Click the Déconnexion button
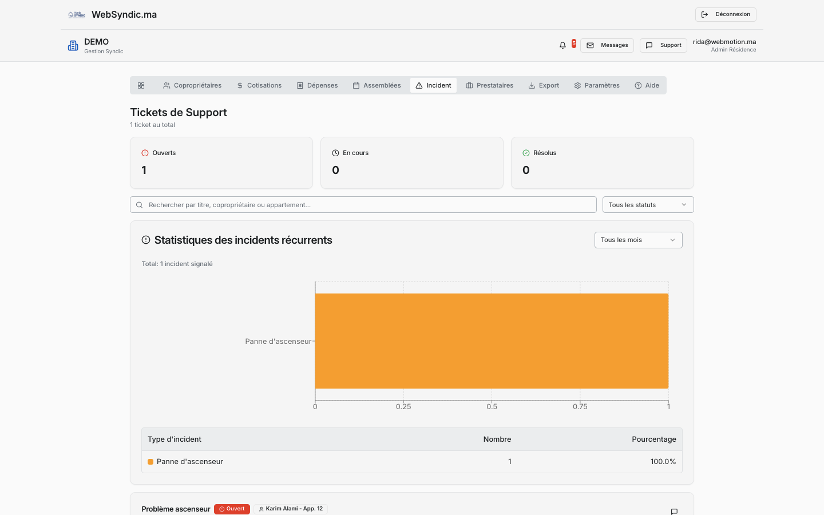The width and height of the screenshot is (824, 515). pos(726,14)
